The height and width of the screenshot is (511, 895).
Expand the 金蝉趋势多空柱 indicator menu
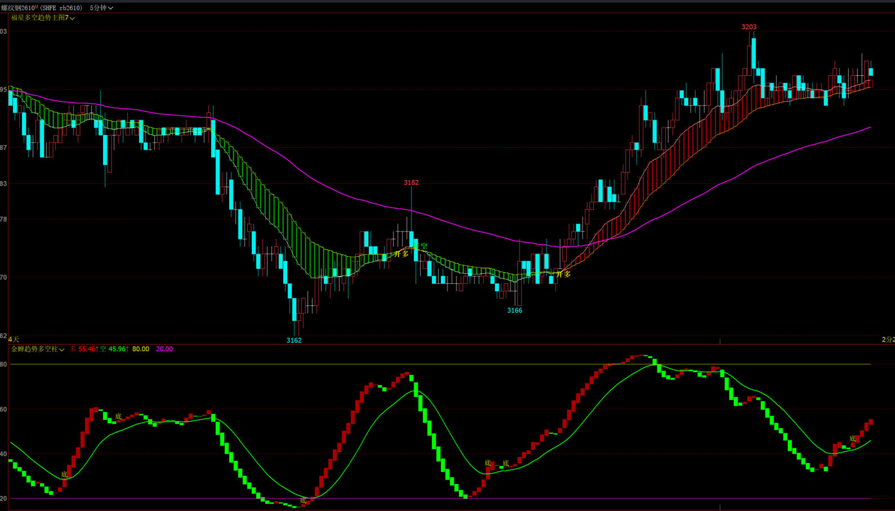(x=38, y=349)
